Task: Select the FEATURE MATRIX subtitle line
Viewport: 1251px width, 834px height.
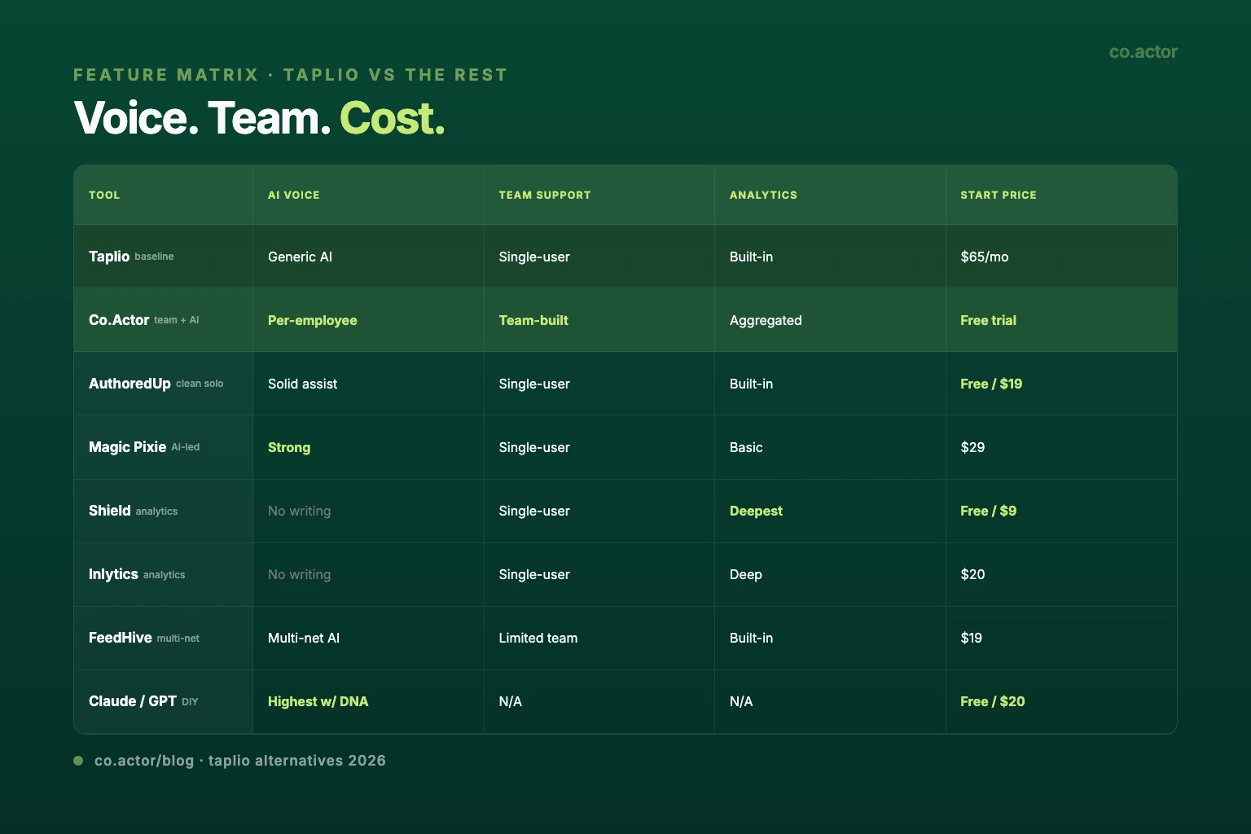Action: coord(290,75)
